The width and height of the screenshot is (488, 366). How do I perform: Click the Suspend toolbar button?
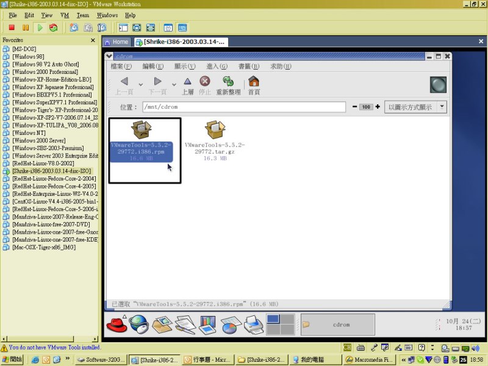[26, 27]
